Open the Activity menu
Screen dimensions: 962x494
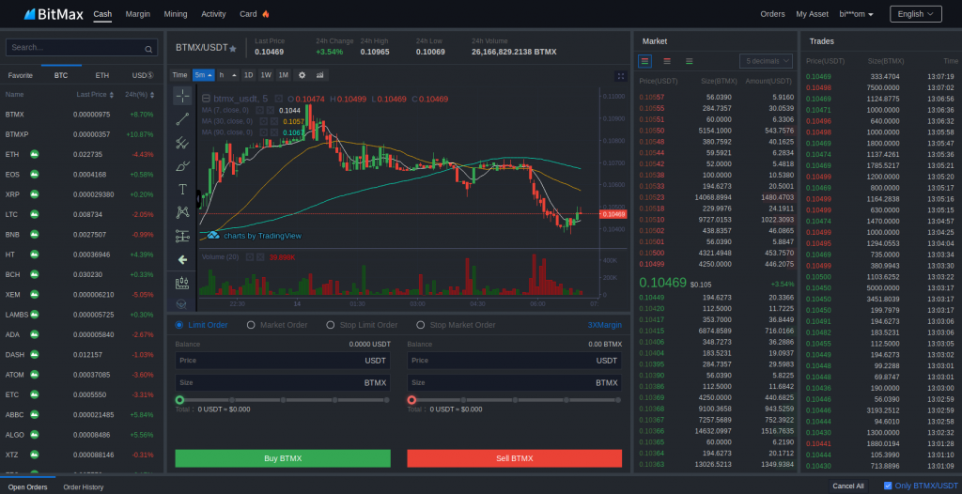(213, 14)
